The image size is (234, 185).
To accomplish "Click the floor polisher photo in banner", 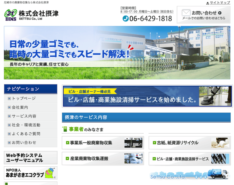I will click(215, 96).
